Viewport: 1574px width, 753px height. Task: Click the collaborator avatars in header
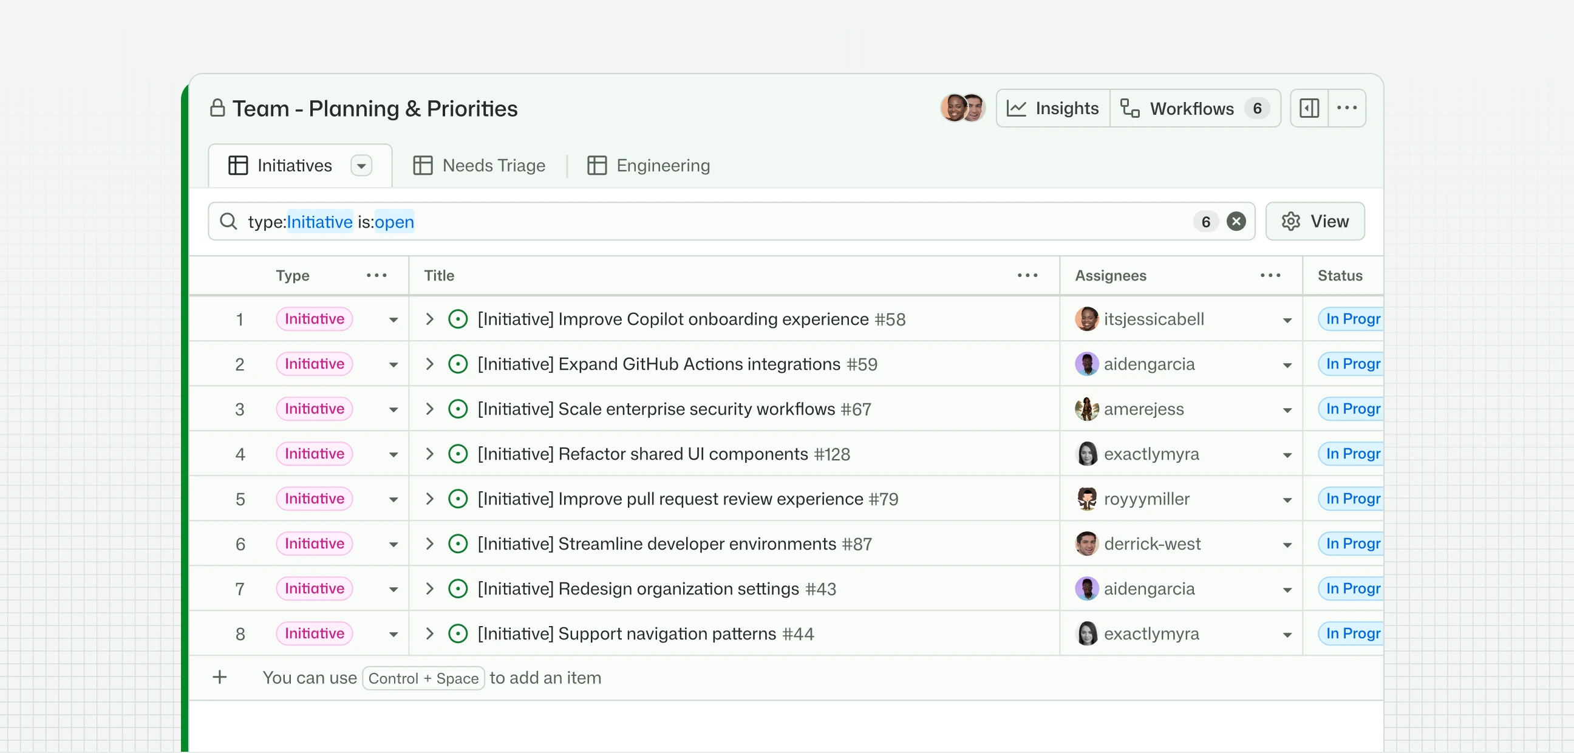(x=963, y=108)
